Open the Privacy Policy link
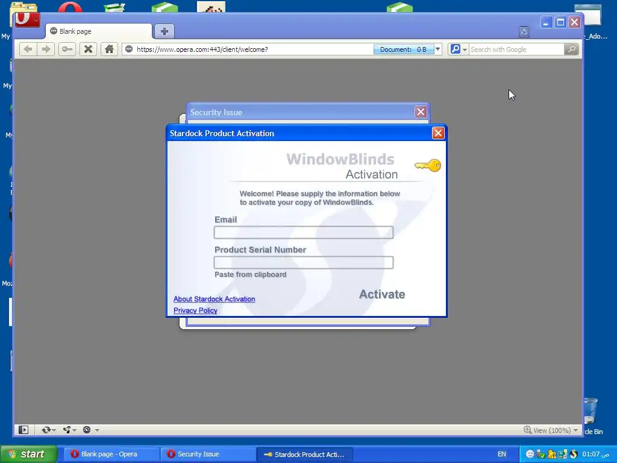Viewport: 617px width, 463px height. (195, 310)
